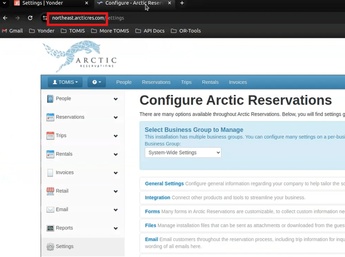Go to People in top navigation
345x257 pixels.
124,82
